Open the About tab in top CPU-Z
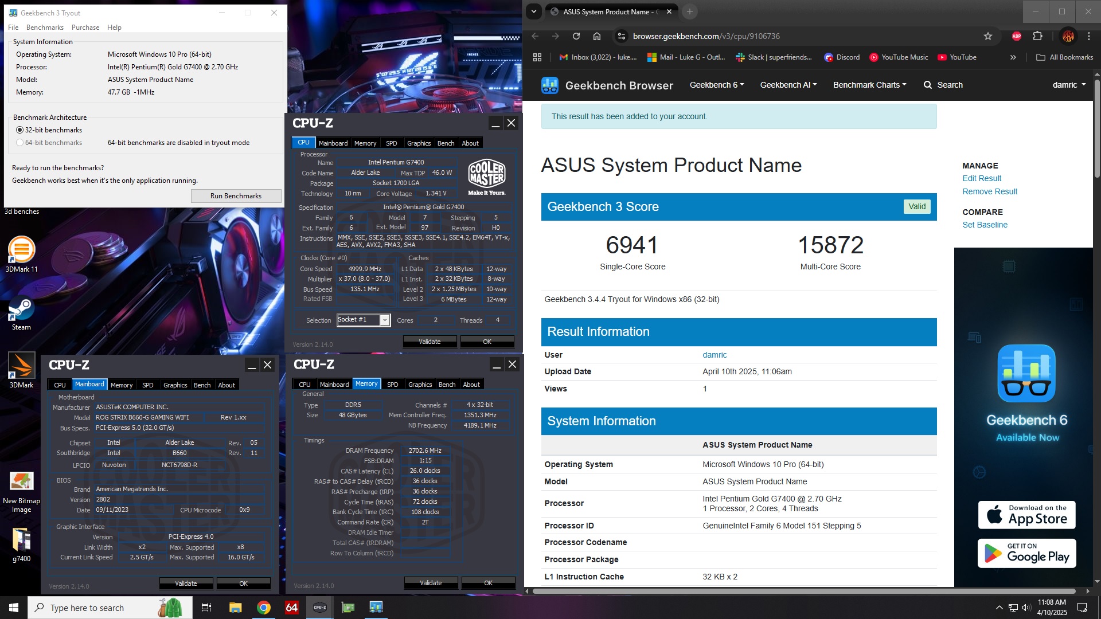1101x619 pixels. 470,143
